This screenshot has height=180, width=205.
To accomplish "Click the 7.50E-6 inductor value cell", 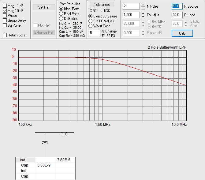I will [65, 160].
